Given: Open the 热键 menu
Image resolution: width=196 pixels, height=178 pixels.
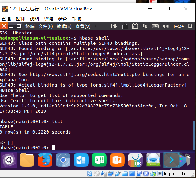Looking at the screenshot, I should tap(48, 18).
